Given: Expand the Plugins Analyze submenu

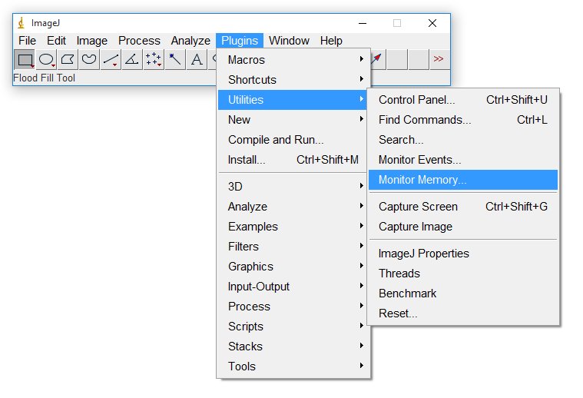Looking at the screenshot, I should click(x=293, y=207).
